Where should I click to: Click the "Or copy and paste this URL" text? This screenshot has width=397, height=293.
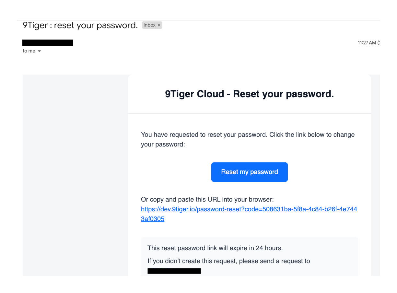pos(207,199)
